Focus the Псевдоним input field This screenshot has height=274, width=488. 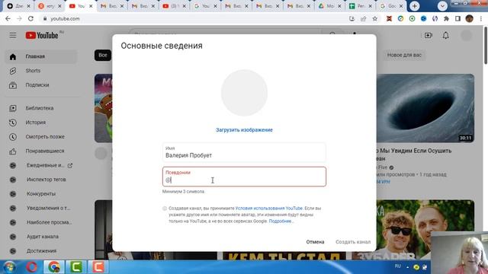244,177
